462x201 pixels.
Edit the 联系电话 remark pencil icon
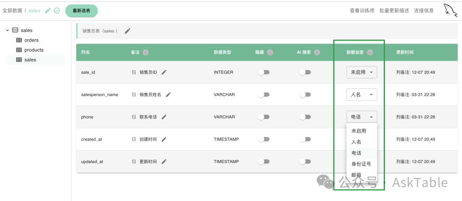pos(164,117)
